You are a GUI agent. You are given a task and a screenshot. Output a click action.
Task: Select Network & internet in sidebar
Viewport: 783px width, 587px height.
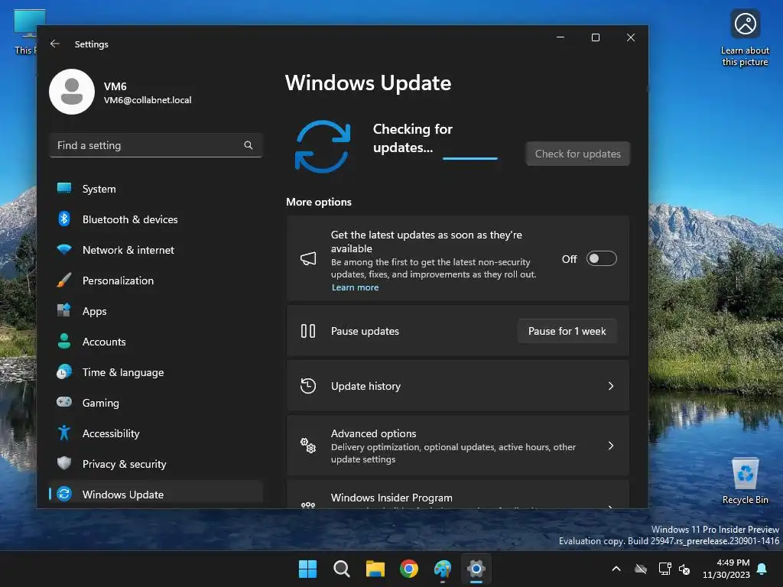pos(156,250)
